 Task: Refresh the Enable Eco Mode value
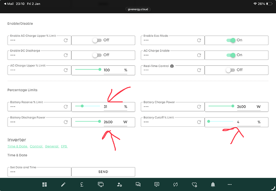coord(199,40)
